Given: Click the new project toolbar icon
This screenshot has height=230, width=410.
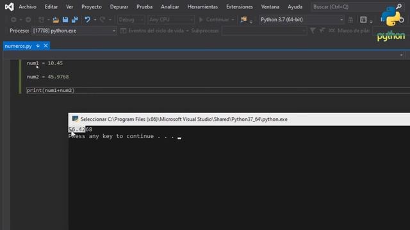Looking at the screenshot, I should 41,20.
